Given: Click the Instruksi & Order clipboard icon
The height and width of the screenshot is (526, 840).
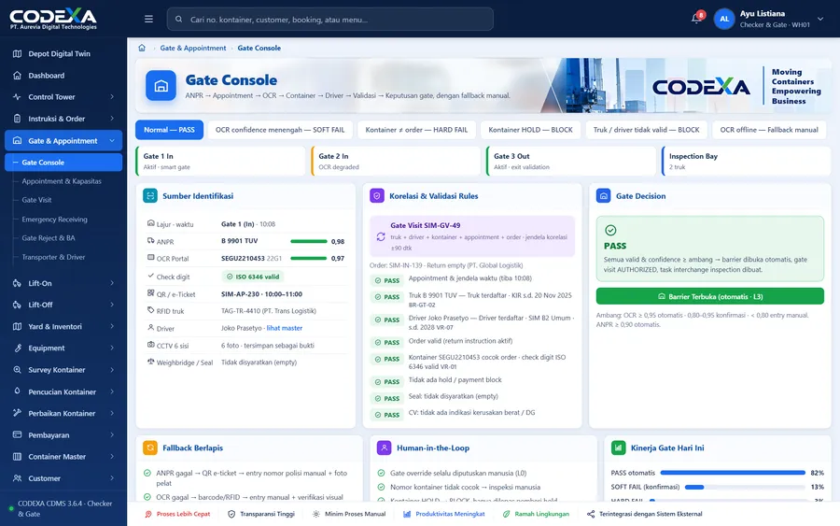Looking at the screenshot, I should [17, 119].
